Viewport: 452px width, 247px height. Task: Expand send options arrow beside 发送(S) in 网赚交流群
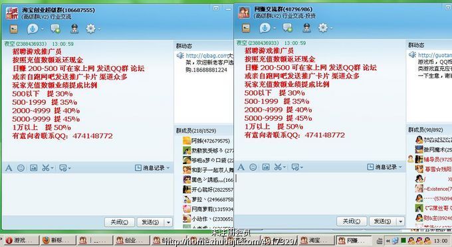[x=401, y=221]
